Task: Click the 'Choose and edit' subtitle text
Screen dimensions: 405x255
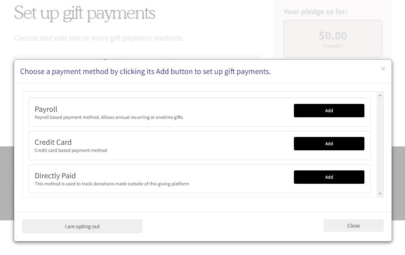Action: click(x=98, y=38)
